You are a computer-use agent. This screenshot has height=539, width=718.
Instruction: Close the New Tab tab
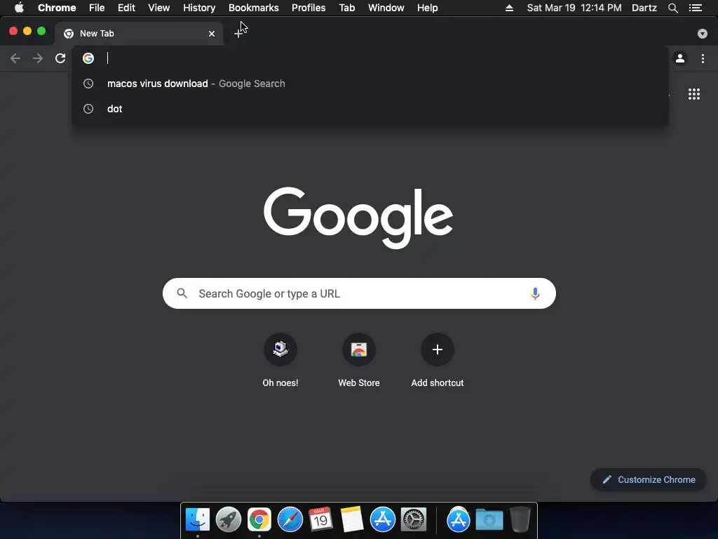coord(212,34)
